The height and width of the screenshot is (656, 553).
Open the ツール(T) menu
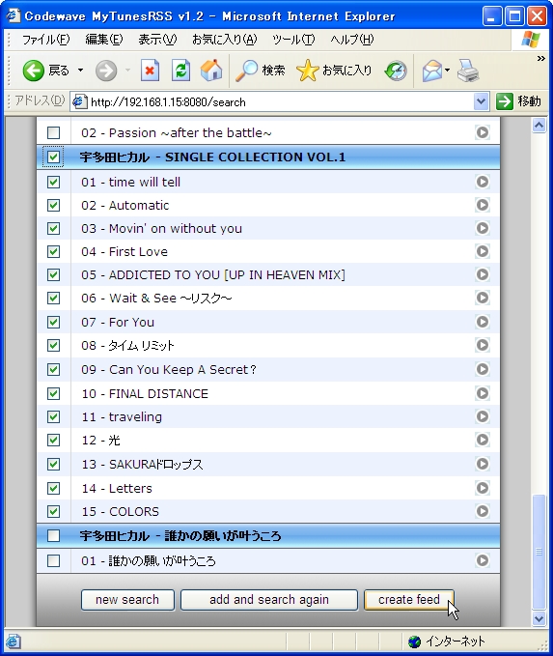coord(293,40)
